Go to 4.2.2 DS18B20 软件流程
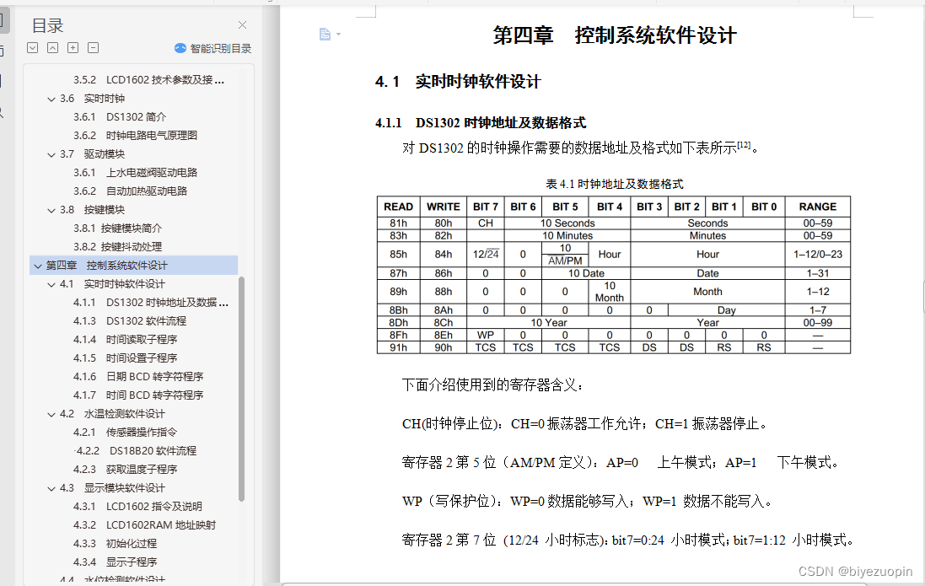925x586 pixels. 135,450
